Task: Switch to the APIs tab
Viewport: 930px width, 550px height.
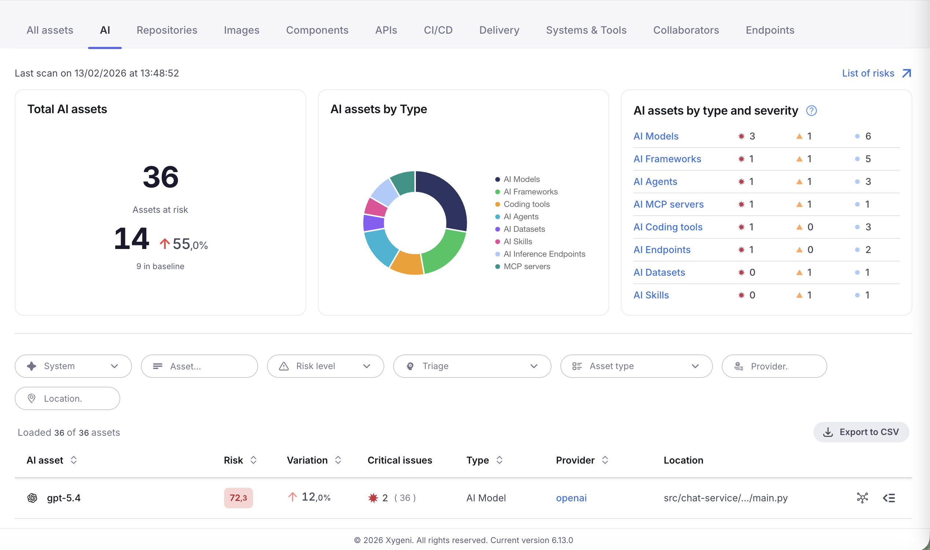Action: 386,30
